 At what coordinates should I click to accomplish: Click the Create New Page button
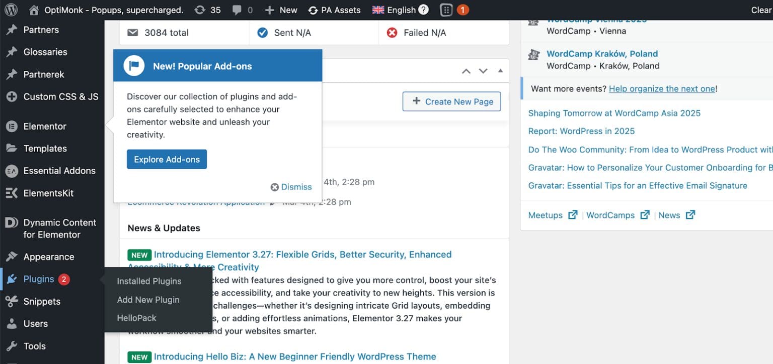(x=451, y=101)
